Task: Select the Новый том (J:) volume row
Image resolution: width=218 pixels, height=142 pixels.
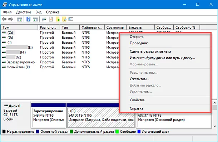Action: 18,67
